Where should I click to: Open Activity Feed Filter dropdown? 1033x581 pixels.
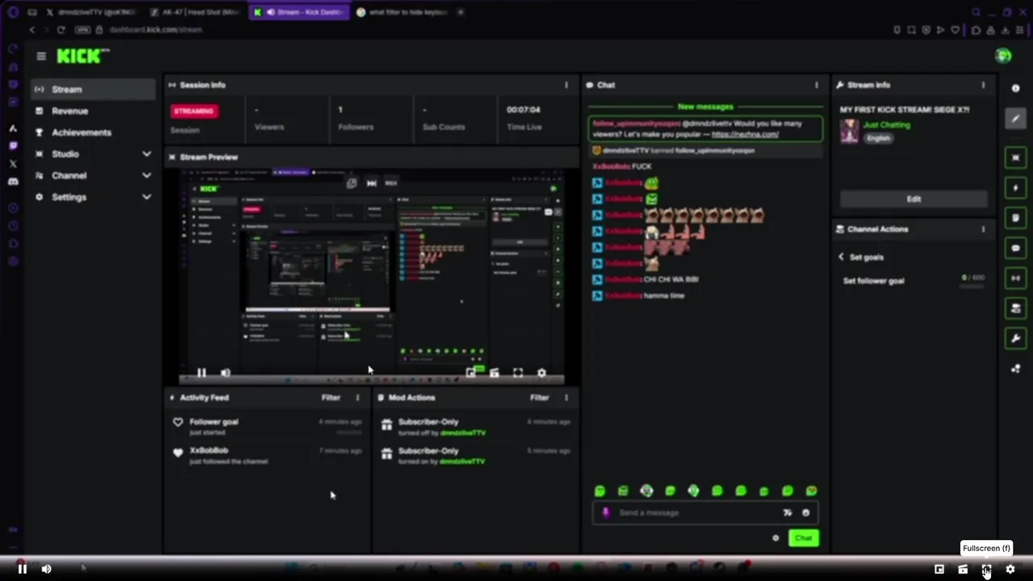pyautogui.click(x=331, y=397)
